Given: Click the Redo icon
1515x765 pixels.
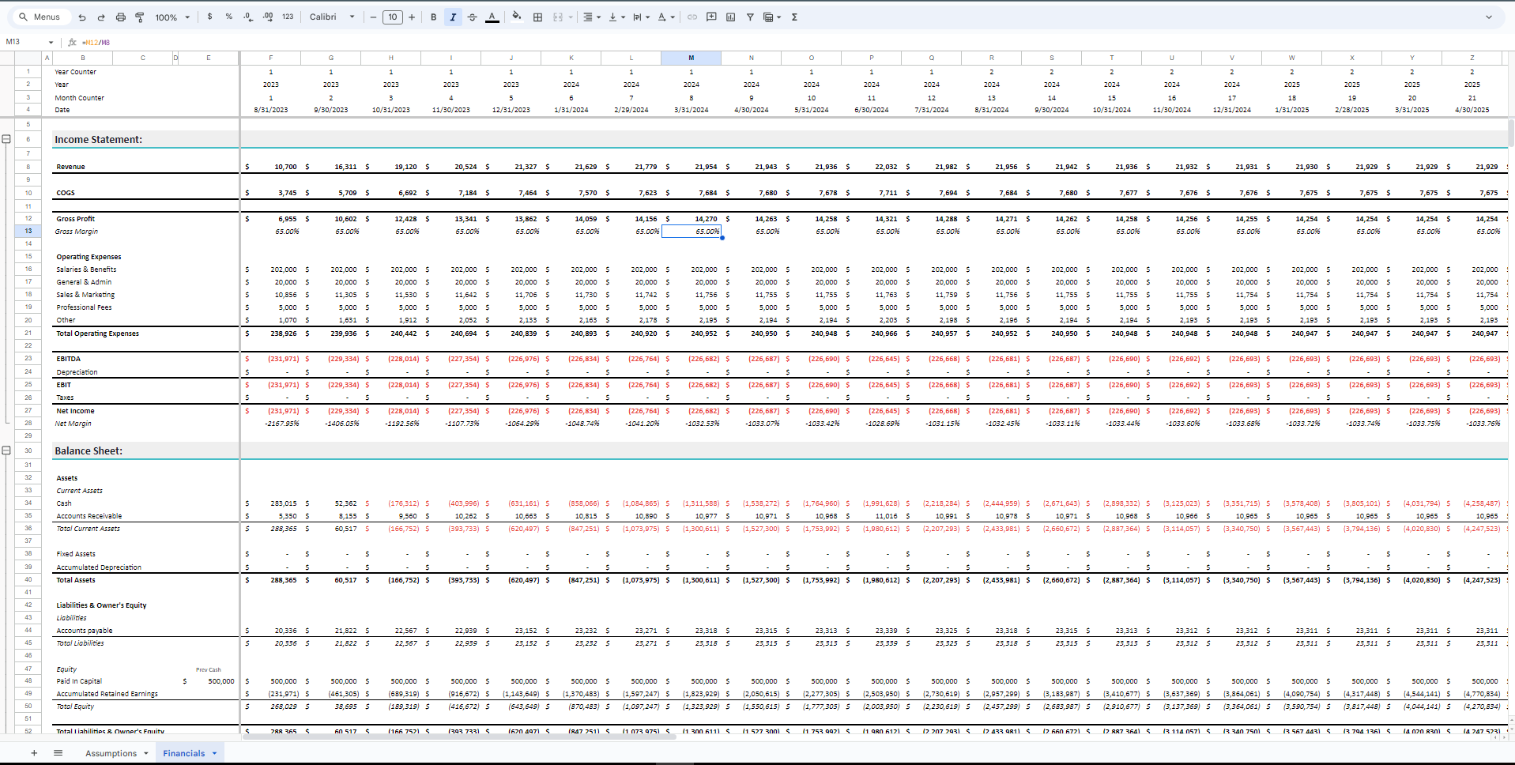Looking at the screenshot, I should (101, 17).
